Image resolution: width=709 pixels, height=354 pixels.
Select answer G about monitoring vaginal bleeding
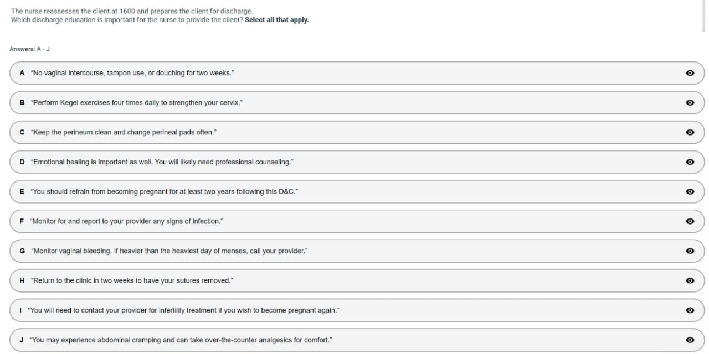pos(169,251)
